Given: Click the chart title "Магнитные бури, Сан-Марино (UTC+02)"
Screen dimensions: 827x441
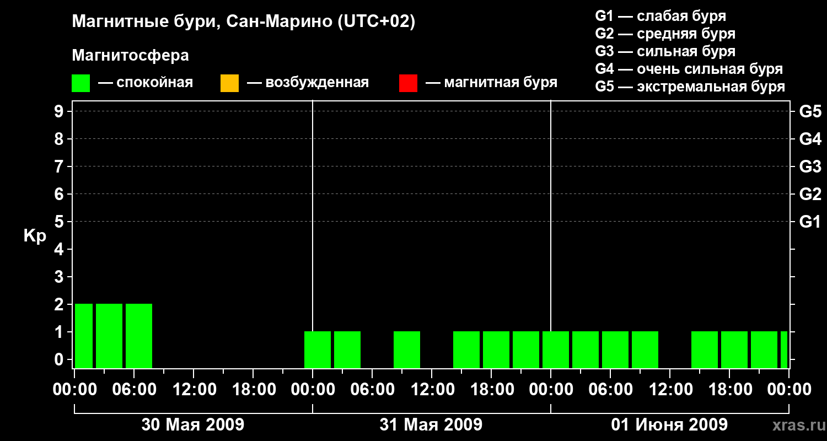Looking at the screenshot, I should tap(243, 22).
